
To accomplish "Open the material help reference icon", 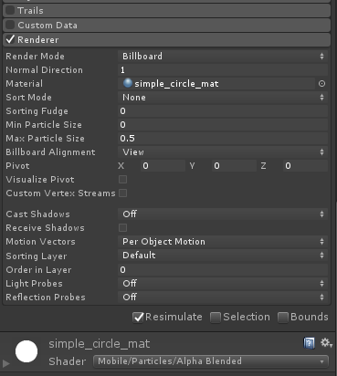I will click(309, 343).
